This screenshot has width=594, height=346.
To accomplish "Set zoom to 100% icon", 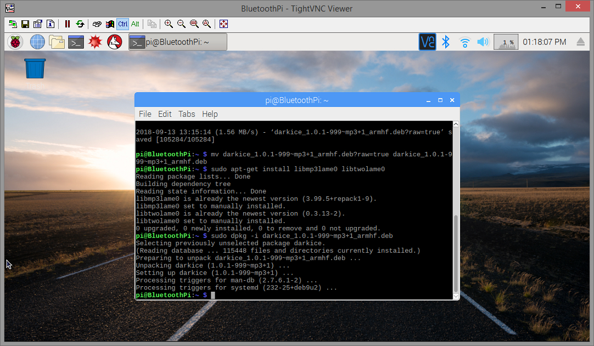I will pyautogui.click(x=194, y=24).
